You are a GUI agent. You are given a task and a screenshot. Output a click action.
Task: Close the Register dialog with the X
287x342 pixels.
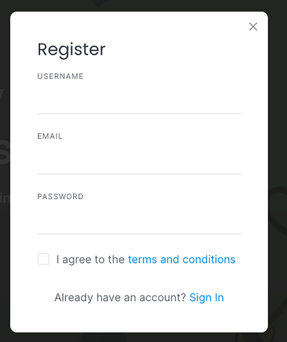tap(253, 27)
